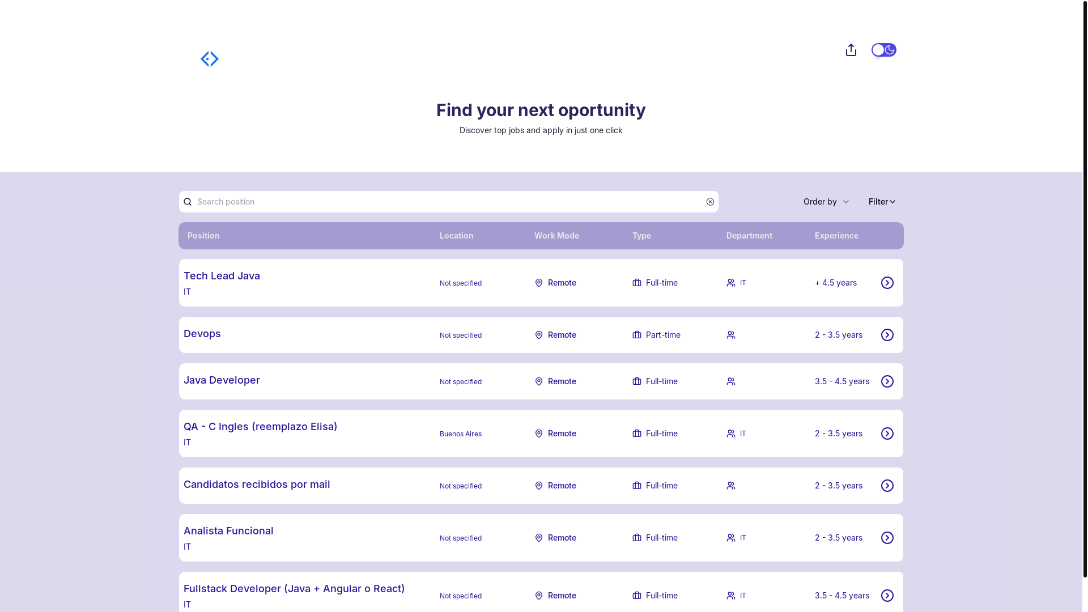Click briefcase icon in Java Developer row

coord(637,381)
